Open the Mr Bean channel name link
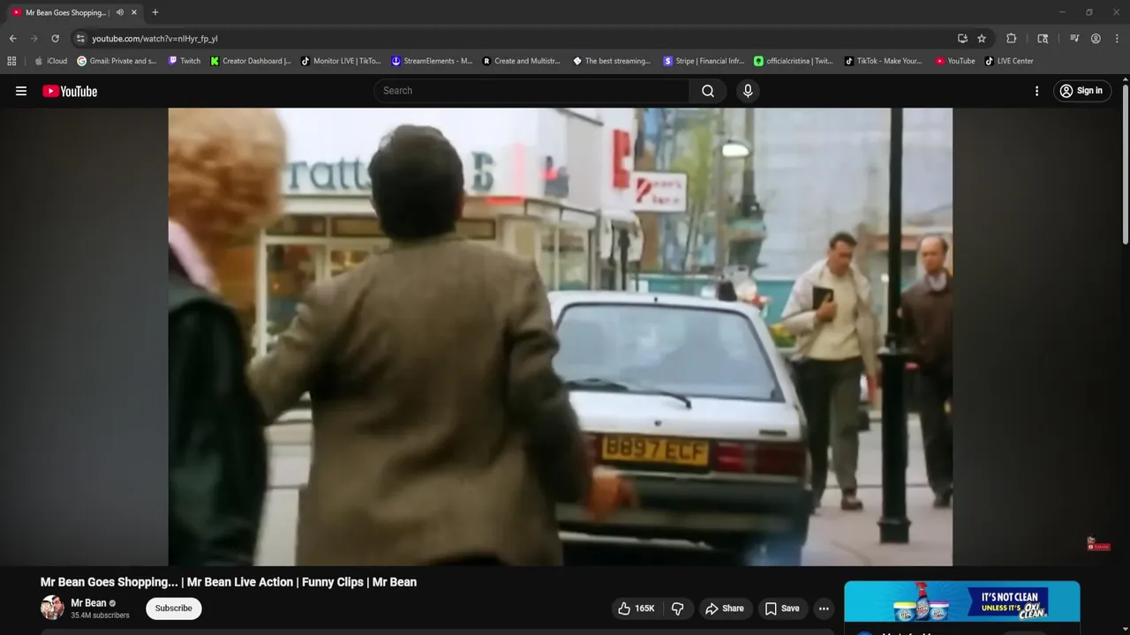Screen dimensions: 1130x635 coord(88,603)
